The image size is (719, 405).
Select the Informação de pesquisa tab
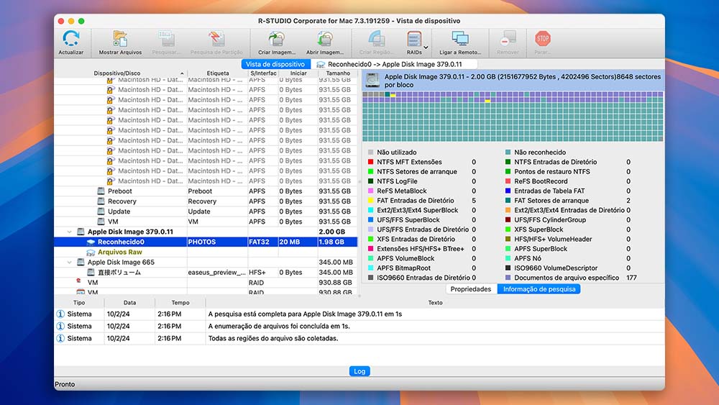tap(539, 289)
